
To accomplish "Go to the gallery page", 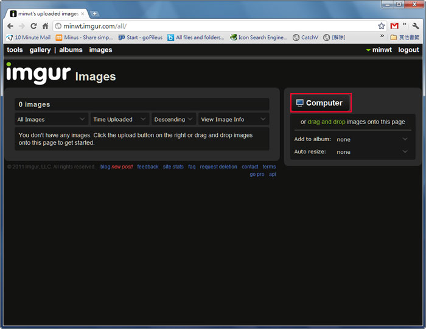I will (x=40, y=50).
